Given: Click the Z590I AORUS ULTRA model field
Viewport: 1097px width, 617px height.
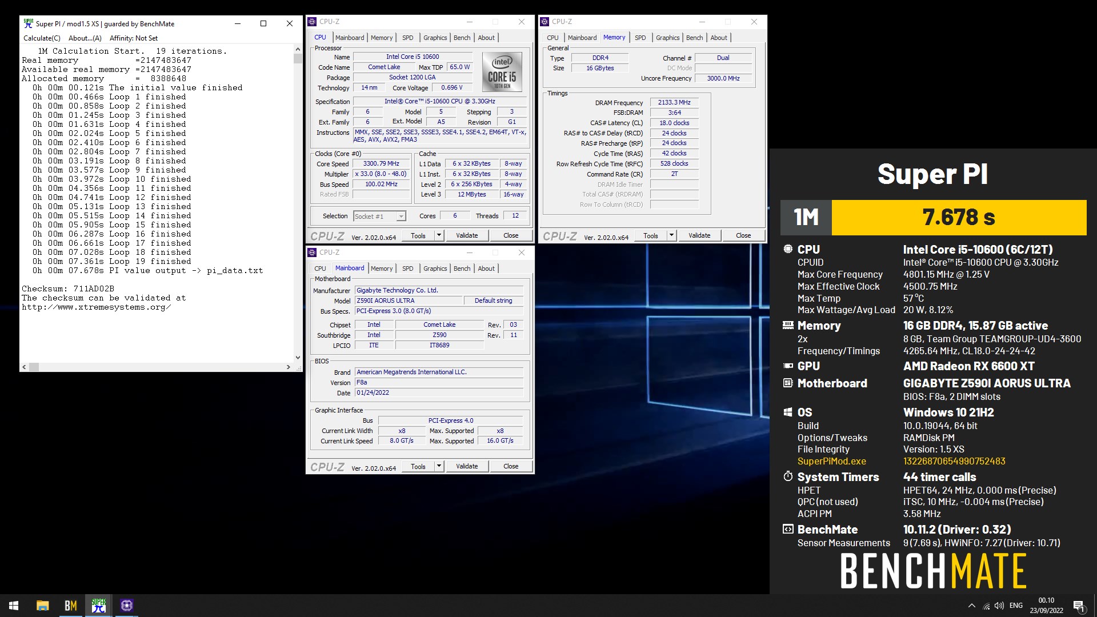Looking at the screenshot, I should pos(408,301).
